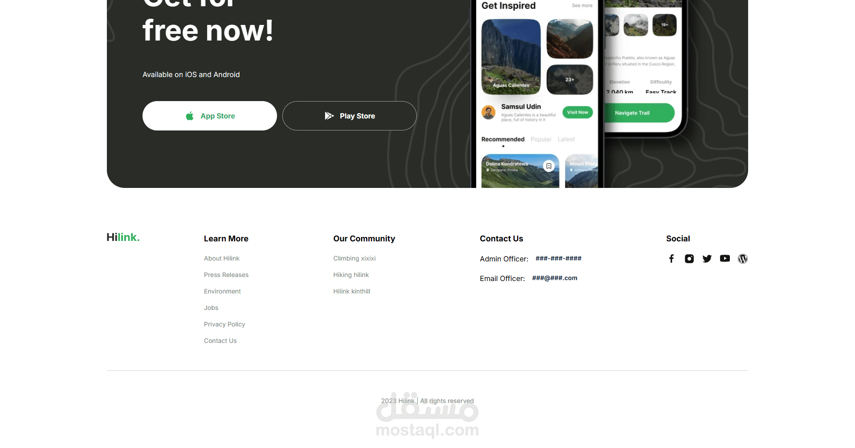This screenshot has height=448, width=855.
Task: Click the 'free now!' headline
Action: coord(208,31)
